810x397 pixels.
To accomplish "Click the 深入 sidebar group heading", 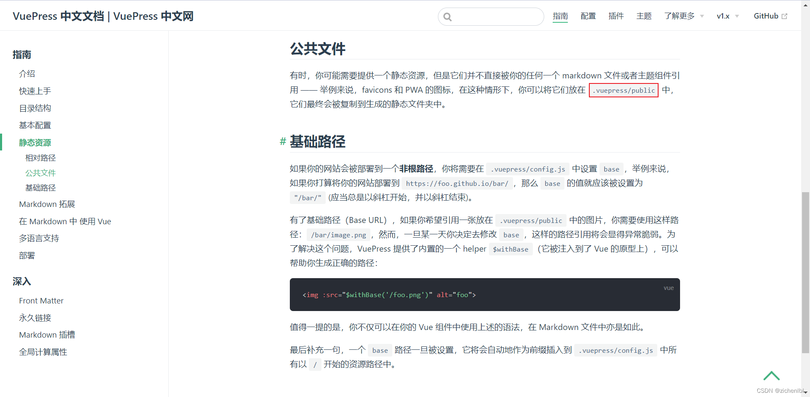I will point(22,282).
